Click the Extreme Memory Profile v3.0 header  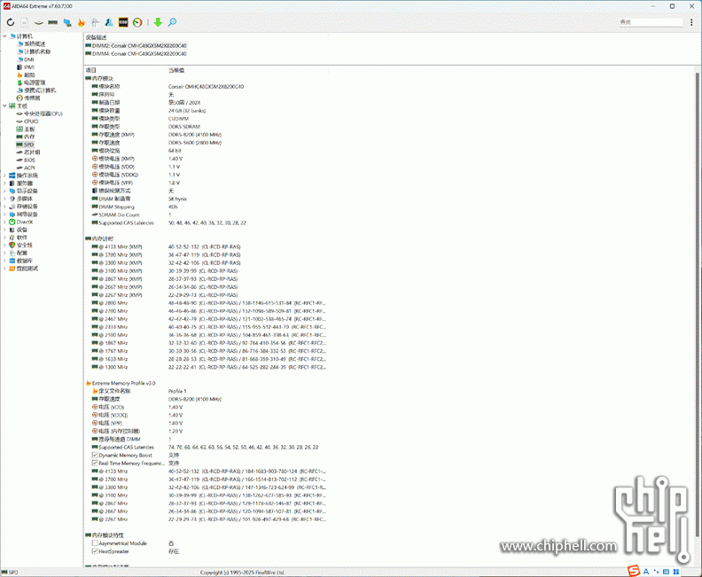(x=123, y=383)
